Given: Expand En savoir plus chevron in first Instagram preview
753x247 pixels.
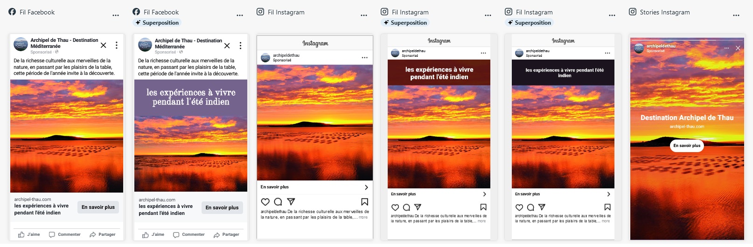Looking at the screenshot, I should (366, 187).
